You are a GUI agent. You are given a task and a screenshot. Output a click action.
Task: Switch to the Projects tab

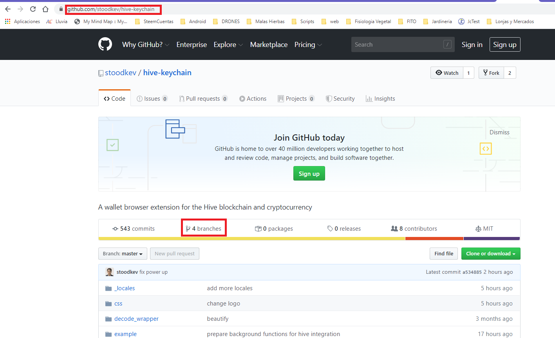[x=296, y=99]
